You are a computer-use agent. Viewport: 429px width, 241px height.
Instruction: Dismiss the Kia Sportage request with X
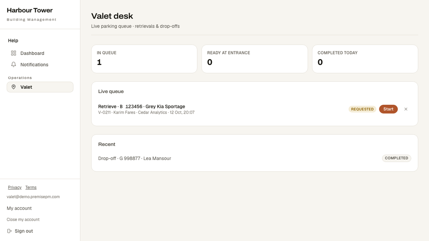[x=406, y=109]
